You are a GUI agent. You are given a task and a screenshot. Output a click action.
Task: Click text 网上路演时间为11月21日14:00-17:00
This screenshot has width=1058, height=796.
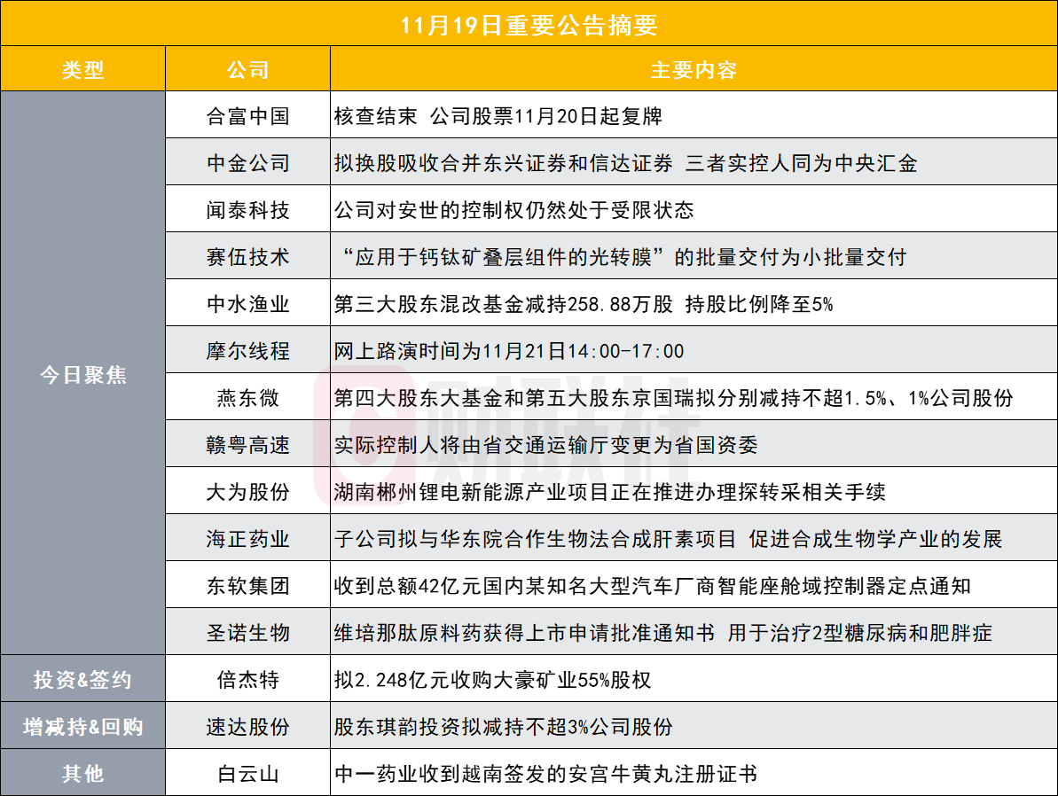coord(509,351)
